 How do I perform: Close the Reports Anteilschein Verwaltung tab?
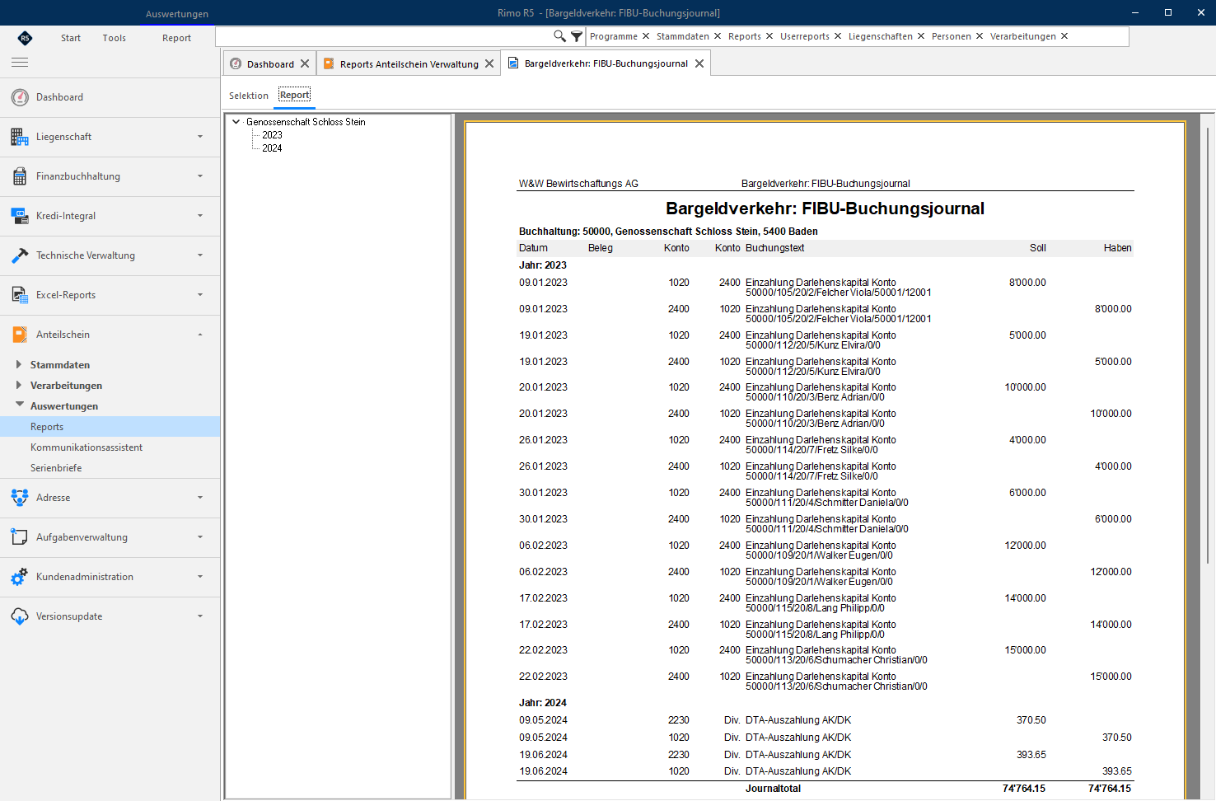coord(489,63)
